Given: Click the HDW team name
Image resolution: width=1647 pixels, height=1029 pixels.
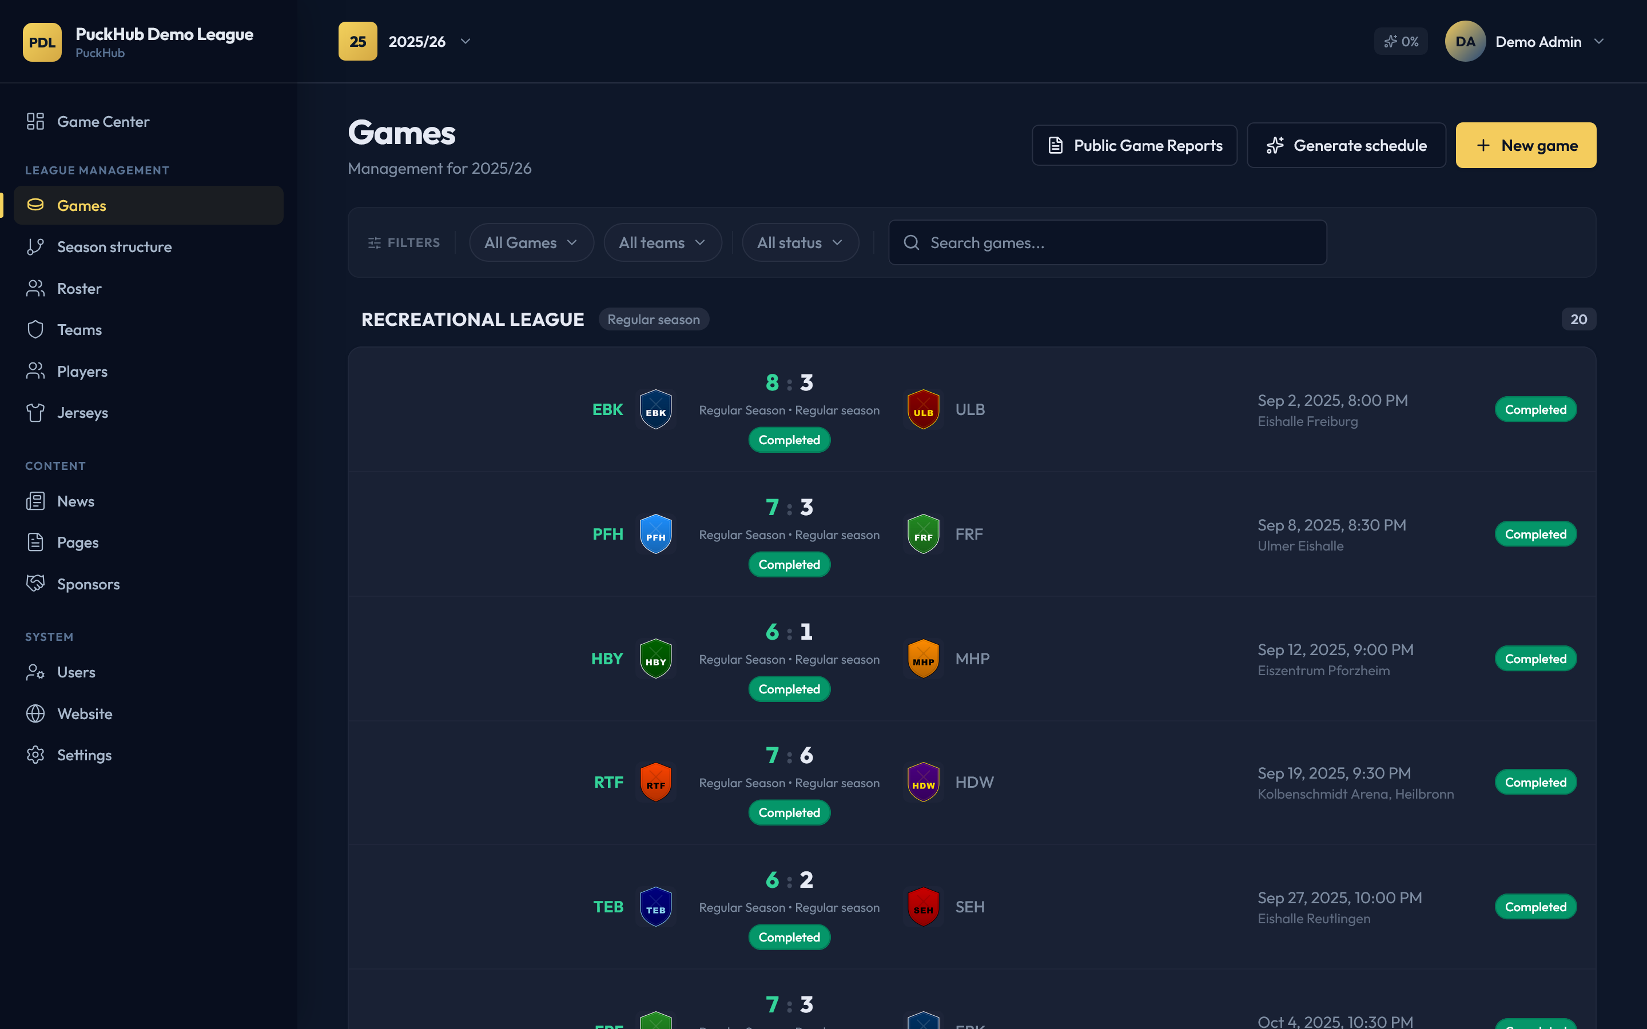Looking at the screenshot, I should tap(974, 782).
